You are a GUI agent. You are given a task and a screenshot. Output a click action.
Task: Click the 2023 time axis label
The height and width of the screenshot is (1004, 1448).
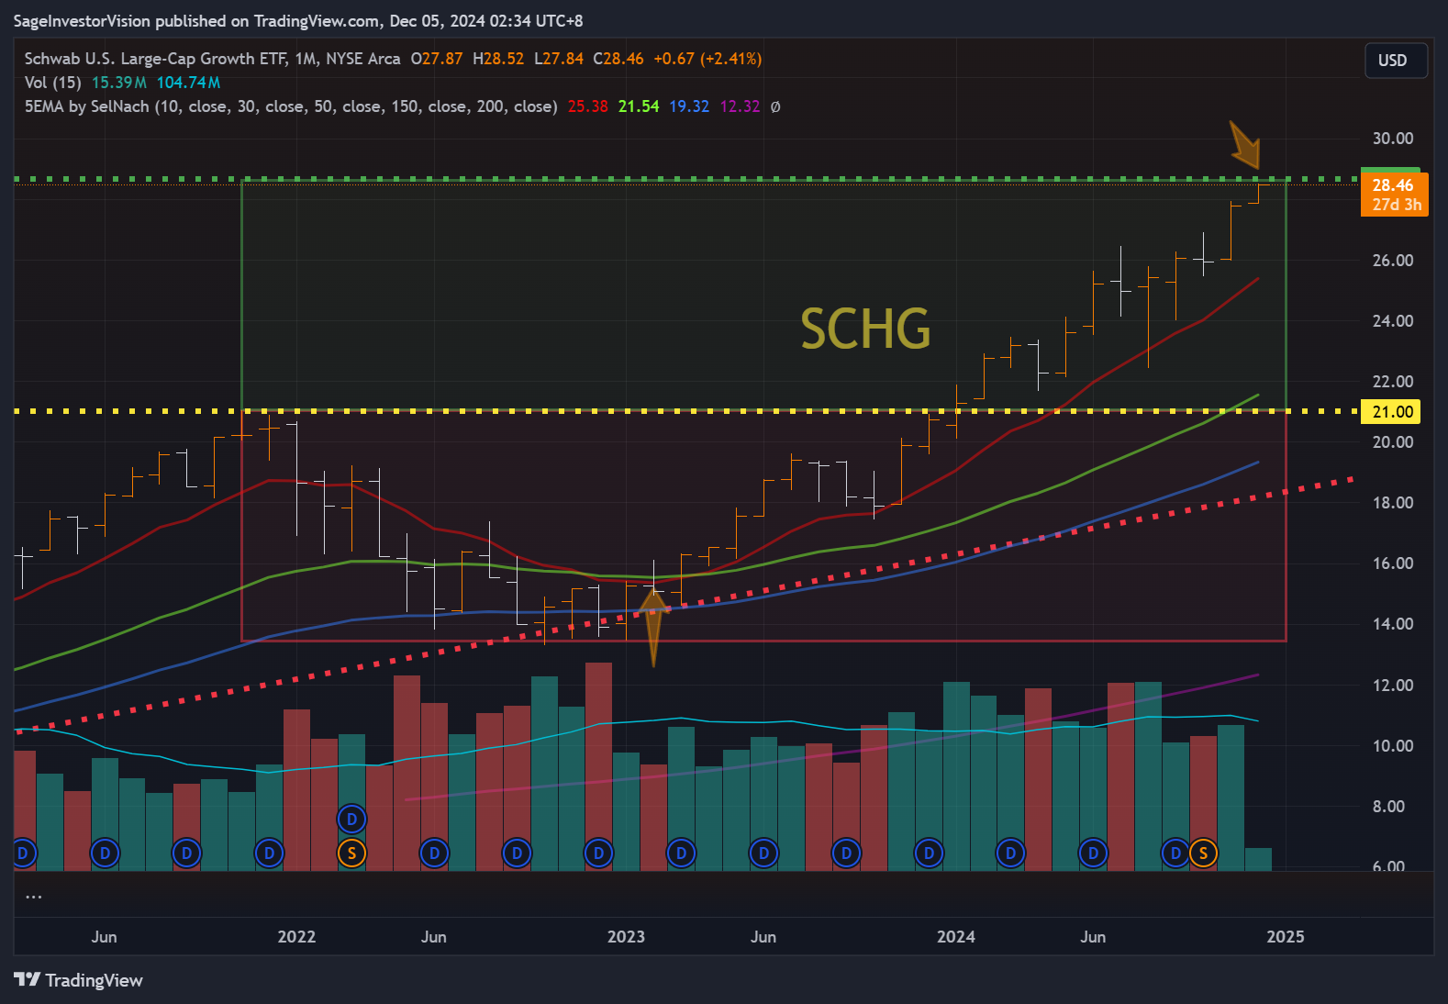[626, 937]
